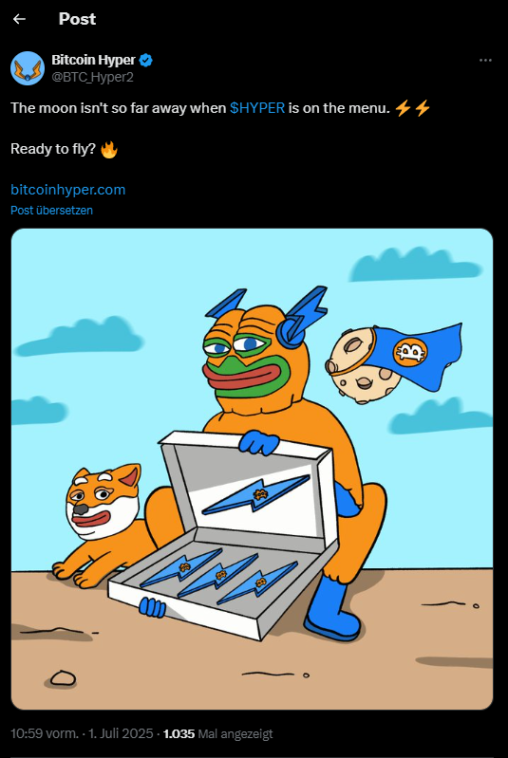Click the Bitcoin logo on the moon's cape
This screenshot has height=758, width=508.
[x=410, y=351]
